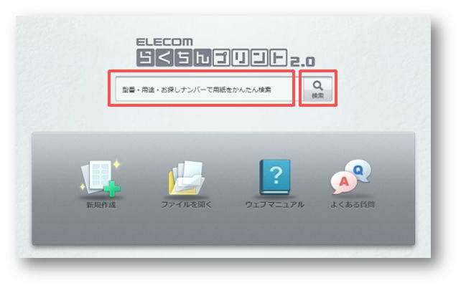Open the ファイルを開く folder icon
Viewport: 461px width, 288px height.
point(187,178)
